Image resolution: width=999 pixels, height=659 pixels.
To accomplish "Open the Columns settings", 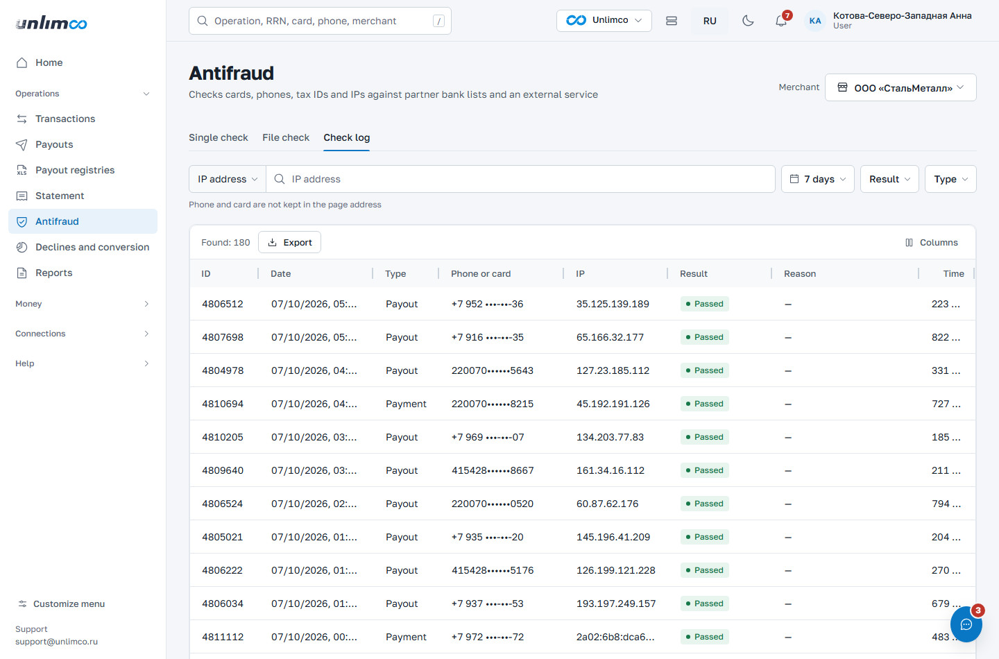I will tap(932, 242).
